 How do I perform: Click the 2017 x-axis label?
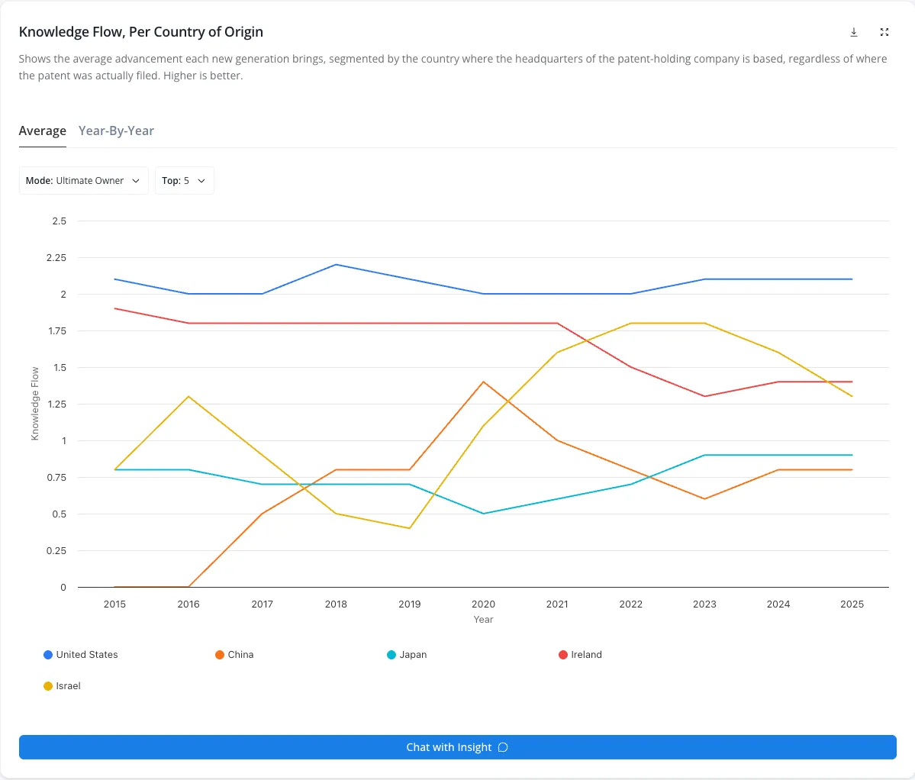point(262,604)
